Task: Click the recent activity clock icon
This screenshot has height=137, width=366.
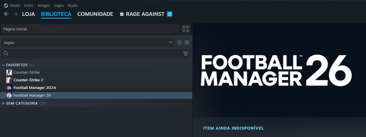Action: (179, 42)
